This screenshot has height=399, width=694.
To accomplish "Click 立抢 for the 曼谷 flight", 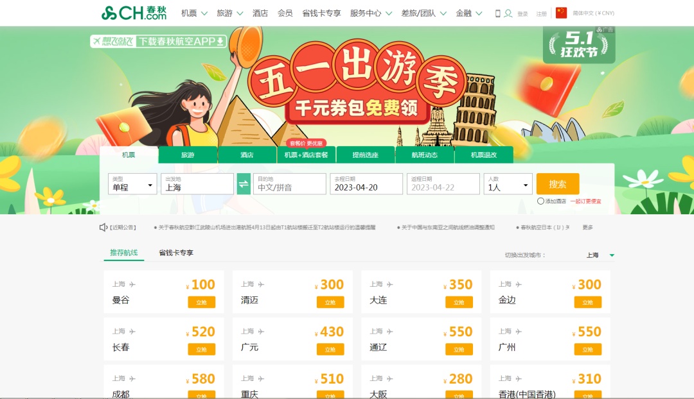I will point(201,302).
